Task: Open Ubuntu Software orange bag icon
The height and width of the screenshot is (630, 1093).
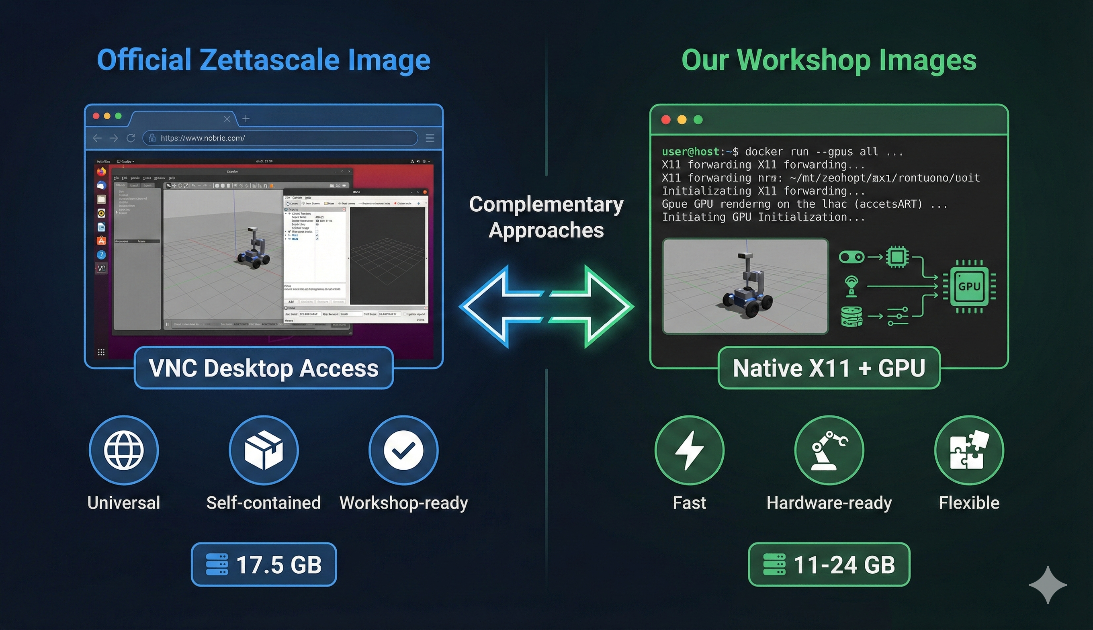Action: pos(101,241)
